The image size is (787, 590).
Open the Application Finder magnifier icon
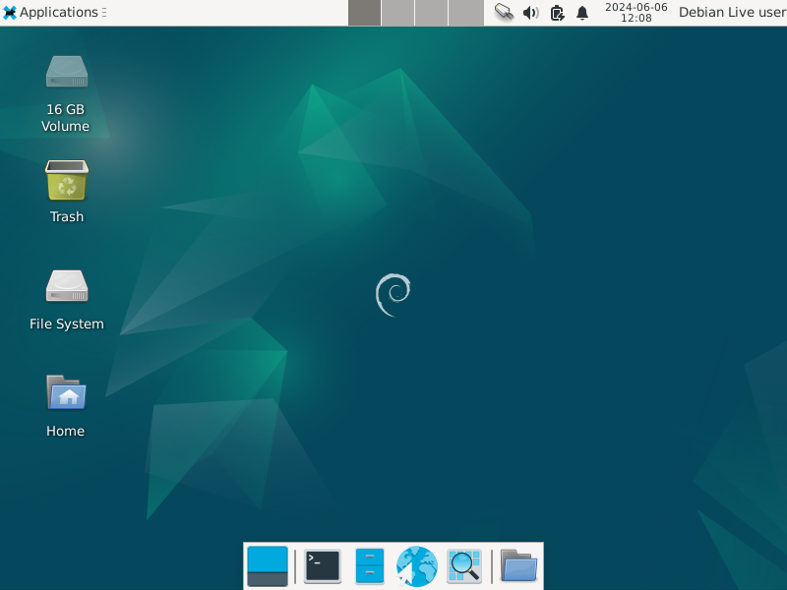464,566
